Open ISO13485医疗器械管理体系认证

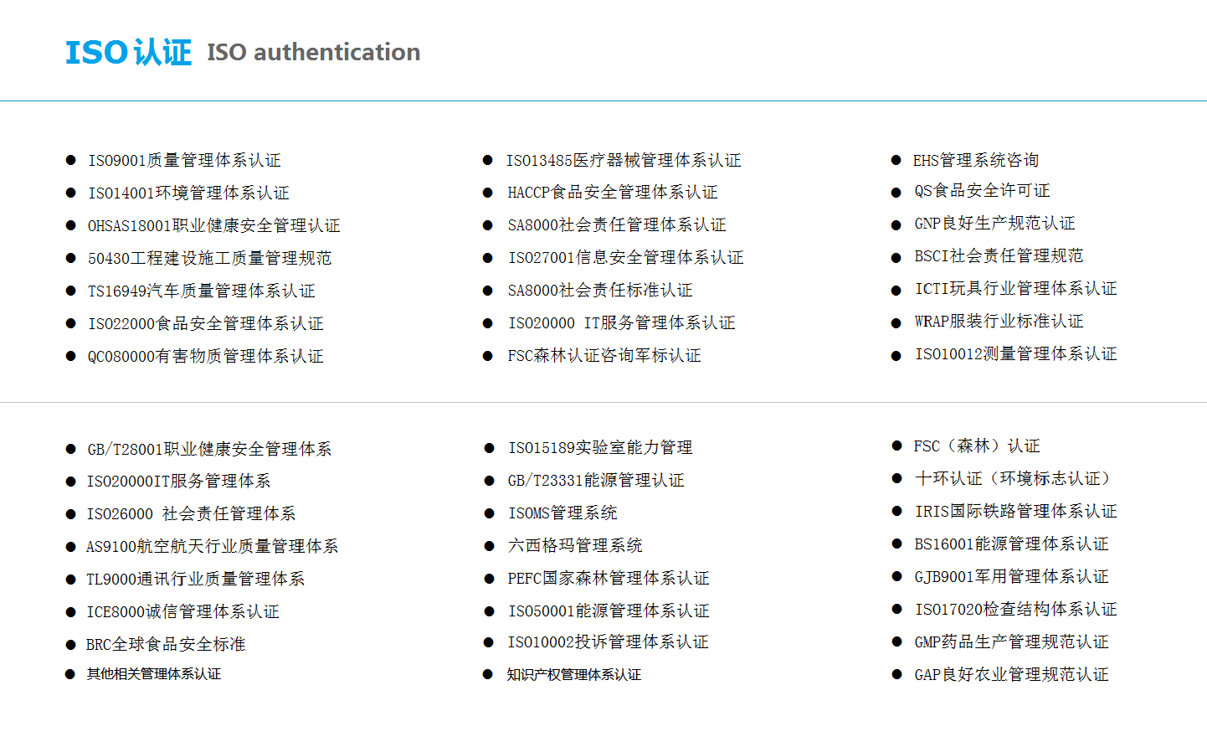pyautogui.click(x=624, y=160)
